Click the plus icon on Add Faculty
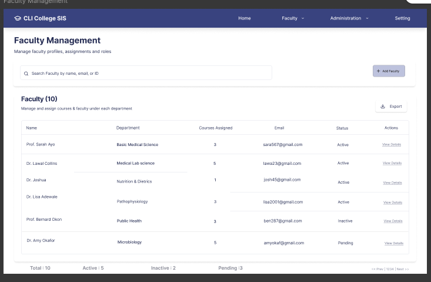431x282 pixels. (378, 71)
